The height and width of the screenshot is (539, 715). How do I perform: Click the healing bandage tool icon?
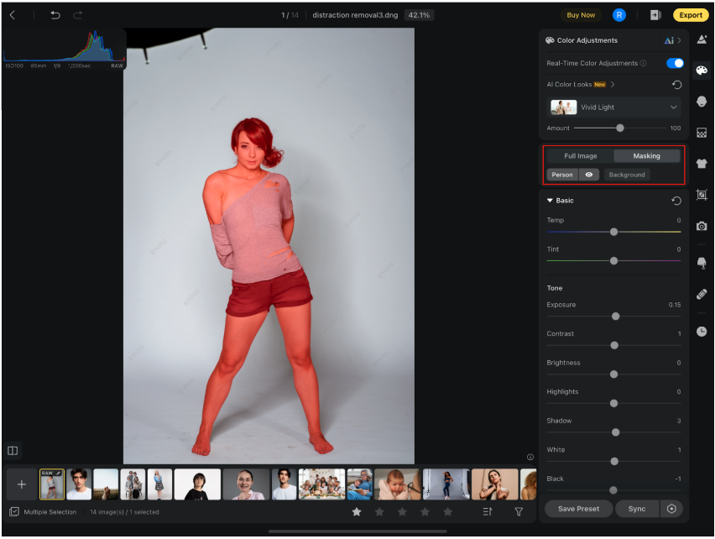(702, 294)
